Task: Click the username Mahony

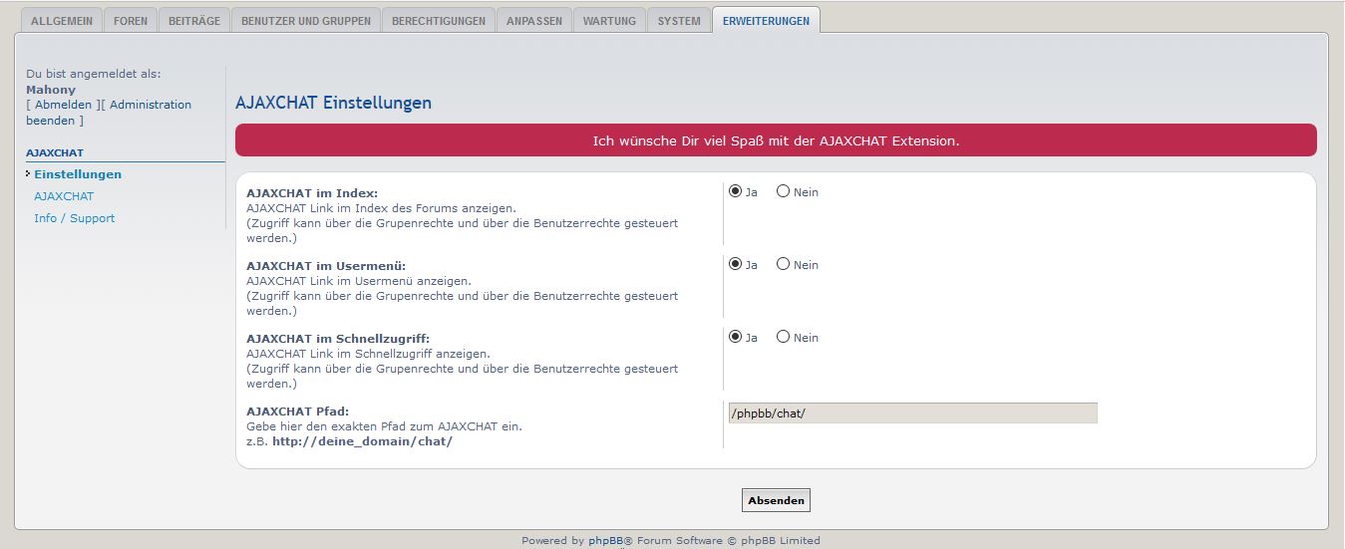Action: (51, 90)
